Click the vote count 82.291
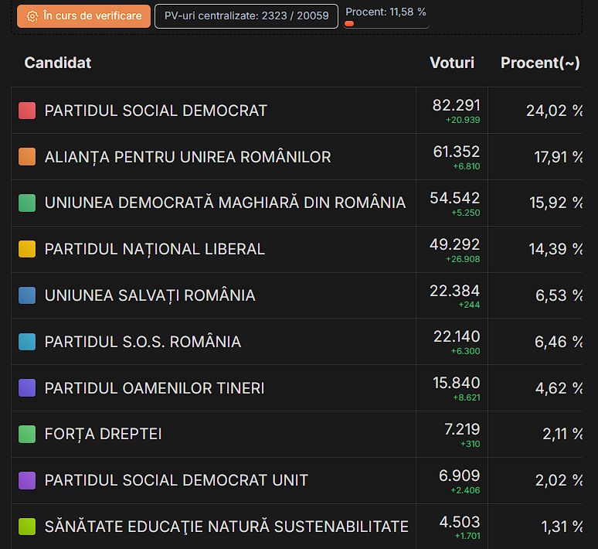 pyautogui.click(x=456, y=105)
